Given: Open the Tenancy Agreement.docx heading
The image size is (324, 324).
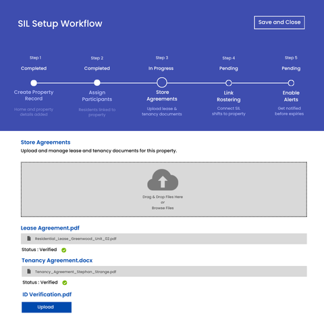Looking at the screenshot, I should (x=57, y=261).
